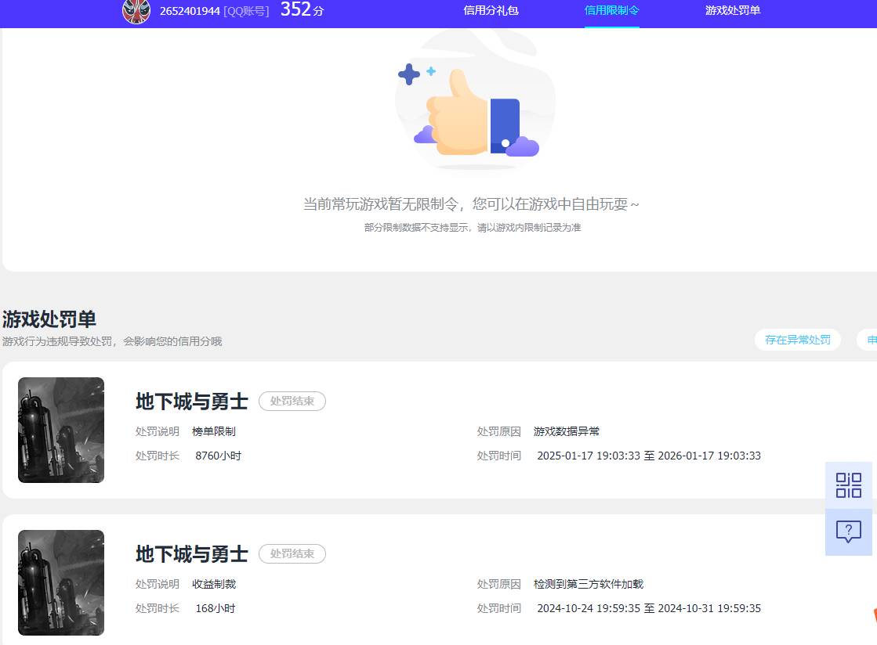Click the second 地下城与勇士 penalty title
The width and height of the screenshot is (877, 645).
191,553
